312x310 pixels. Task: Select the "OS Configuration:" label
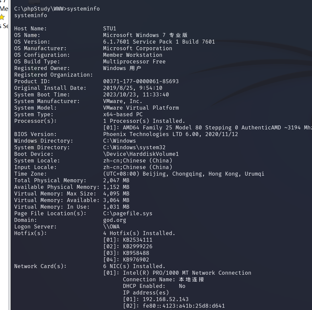[x=42, y=55]
